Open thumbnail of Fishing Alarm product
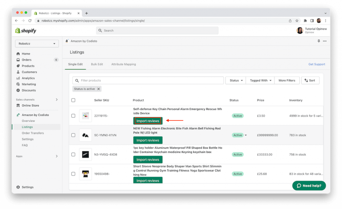The height and width of the screenshot is (209, 342). tap(85, 135)
